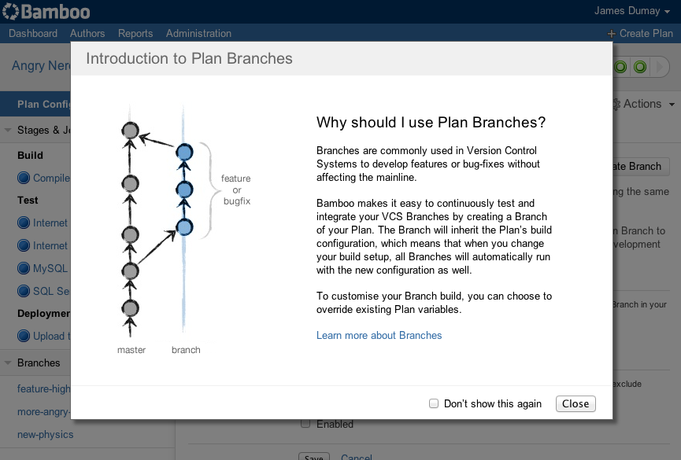Open the Actions dropdown menu
This screenshot has width=681, height=460.
tap(645, 104)
